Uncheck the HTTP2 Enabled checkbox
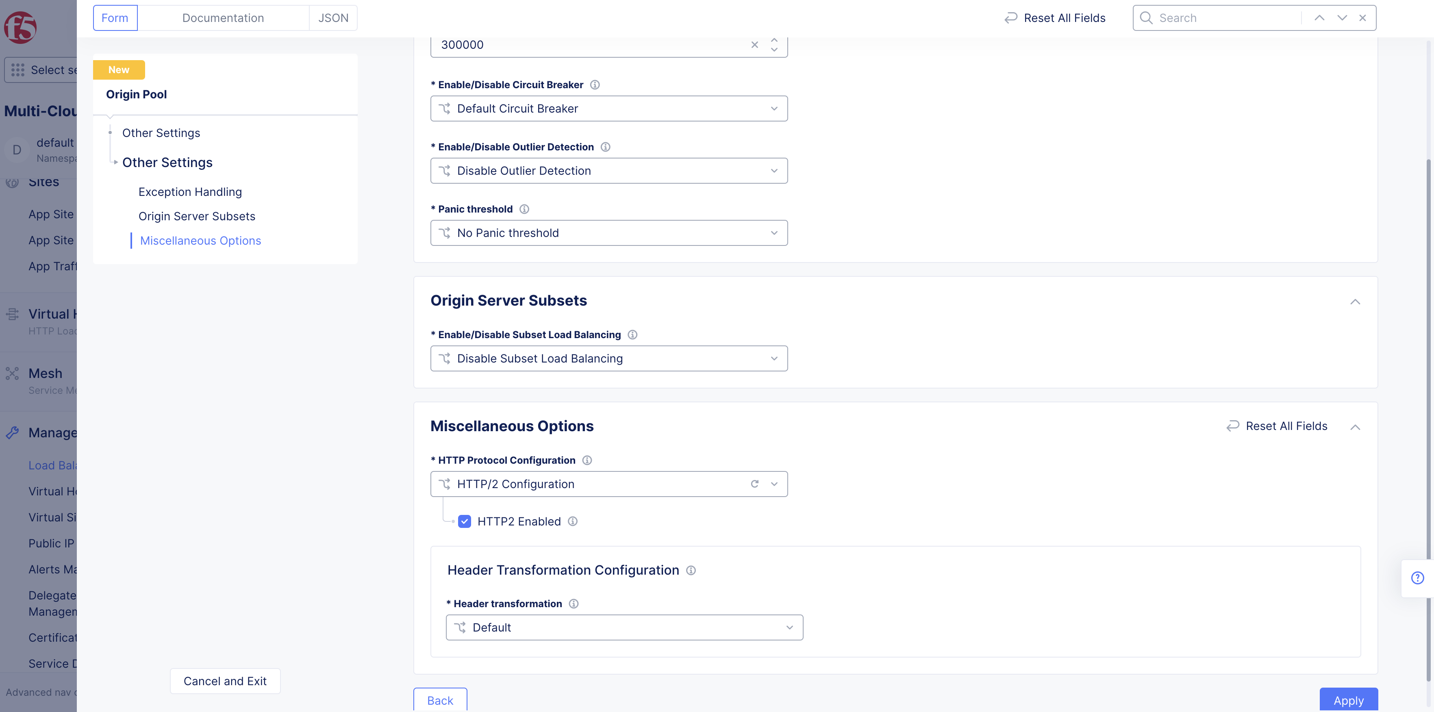Viewport: 1434px width, 712px height. (464, 521)
